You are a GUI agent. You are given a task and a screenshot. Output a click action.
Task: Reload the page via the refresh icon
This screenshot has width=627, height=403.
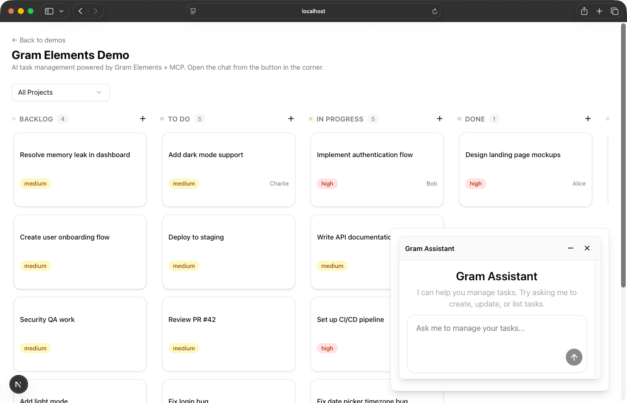(x=434, y=11)
